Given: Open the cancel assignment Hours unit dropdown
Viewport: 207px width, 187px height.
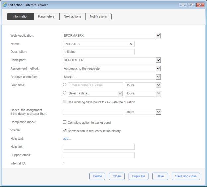Looking at the screenshot, I should [x=158, y=112].
